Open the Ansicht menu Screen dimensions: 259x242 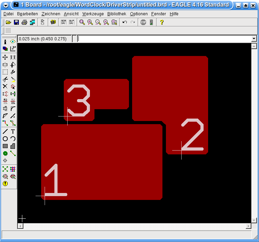point(71,14)
